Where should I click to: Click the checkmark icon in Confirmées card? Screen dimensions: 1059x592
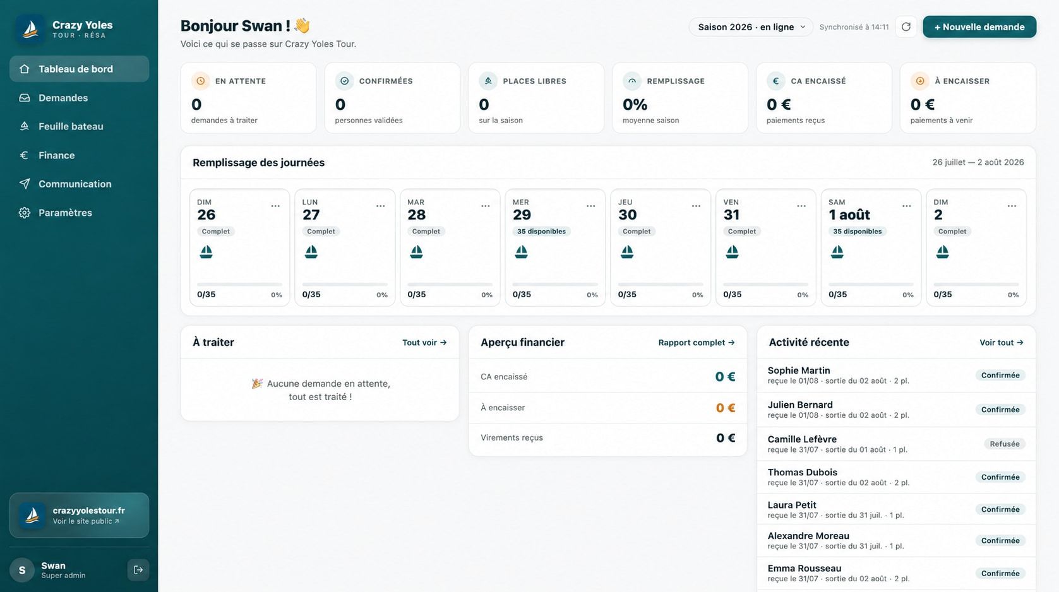(x=345, y=81)
